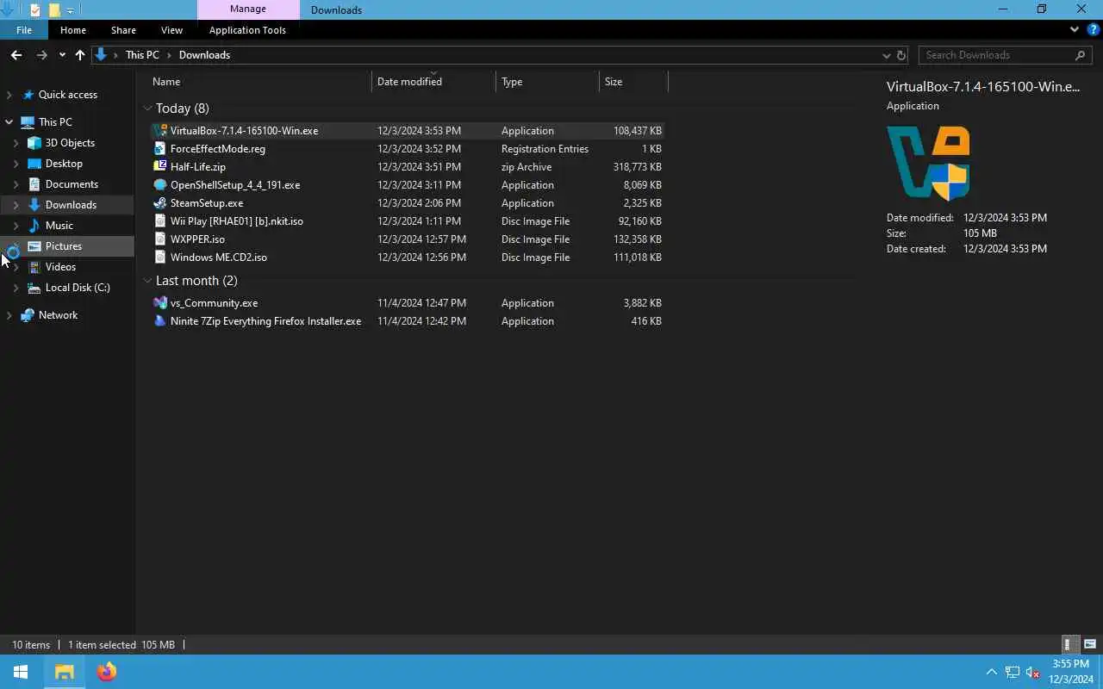This screenshot has width=1103, height=689.
Task: Open the Application Tools tab
Action: coord(247,29)
